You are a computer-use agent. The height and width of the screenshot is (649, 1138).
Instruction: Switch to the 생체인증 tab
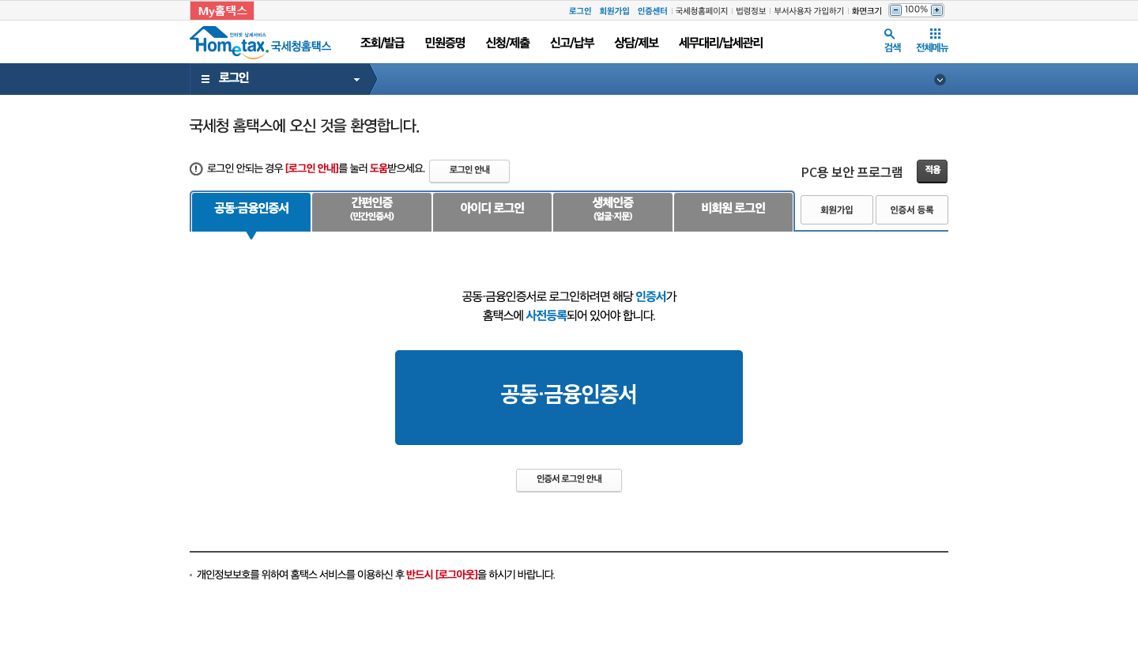612,211
